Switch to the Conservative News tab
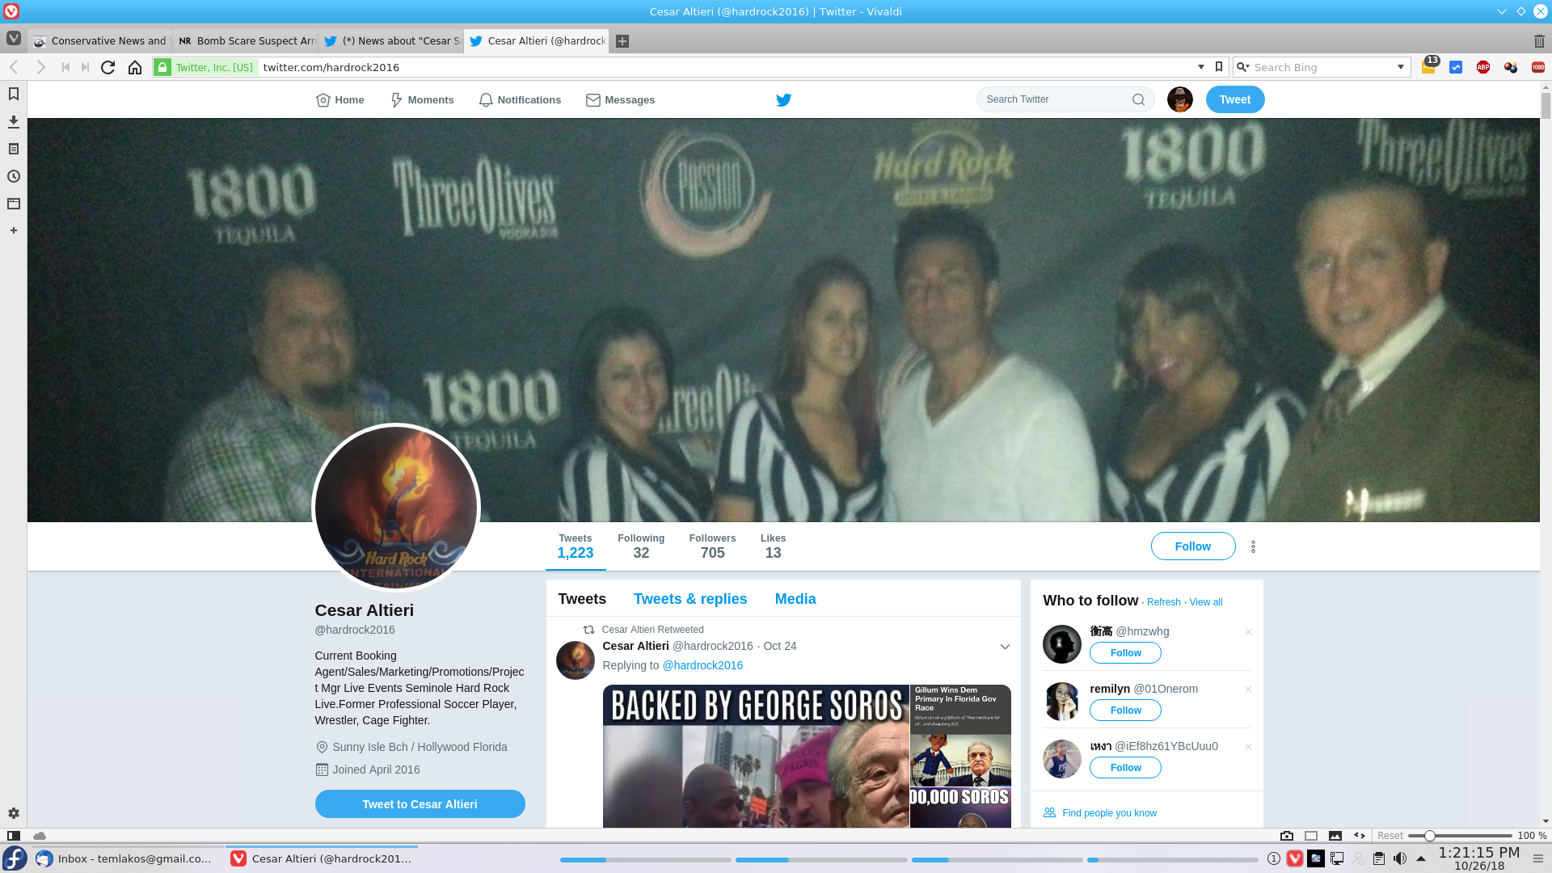Image resolution: width=1552 pixels, height=873 pixels. point(101,41)
